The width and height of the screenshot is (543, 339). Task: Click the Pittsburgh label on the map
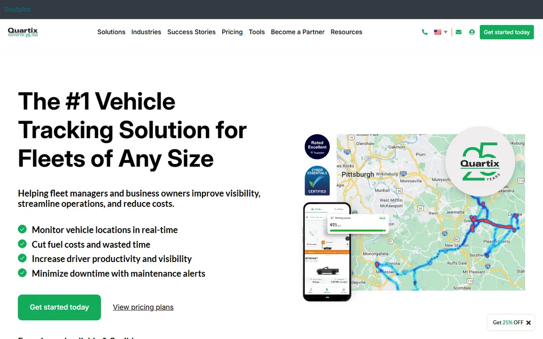pyautogui.click(x=358, y=174)
